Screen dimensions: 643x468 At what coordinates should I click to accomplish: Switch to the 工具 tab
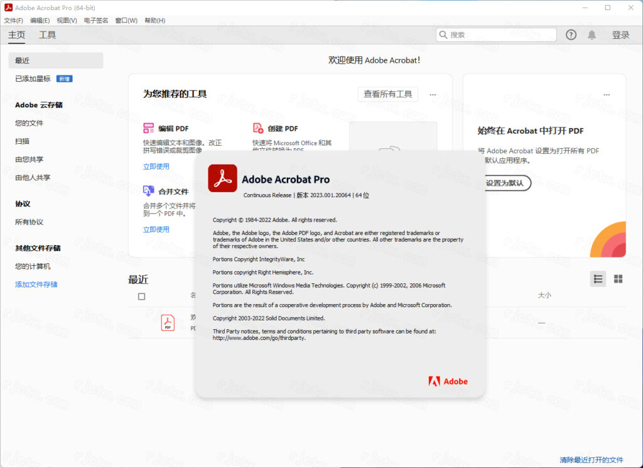(47, 35)
